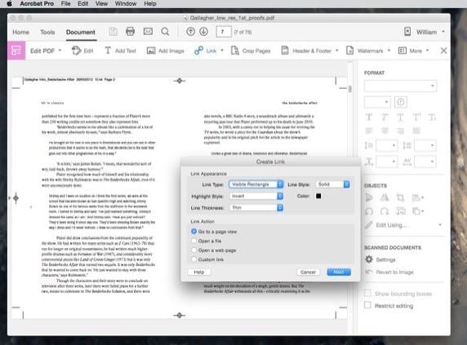Image resolution: width=467 pixels, height=345 pixels.
Task: Click the email envelope icon
Action: tap(148, 31)
